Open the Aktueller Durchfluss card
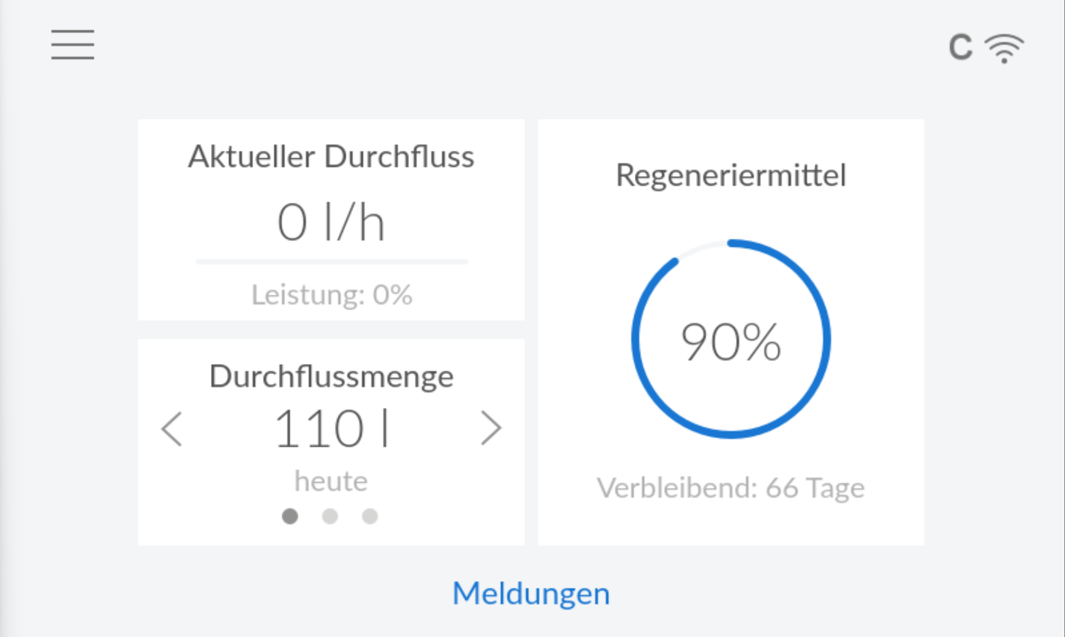 point(331,220)
